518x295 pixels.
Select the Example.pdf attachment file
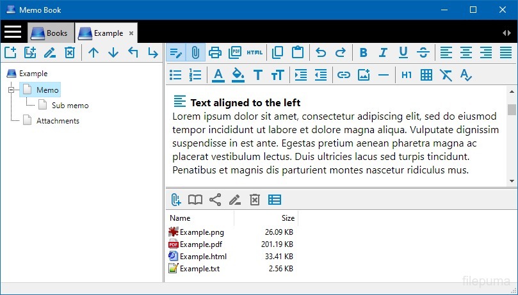[200, 244]
